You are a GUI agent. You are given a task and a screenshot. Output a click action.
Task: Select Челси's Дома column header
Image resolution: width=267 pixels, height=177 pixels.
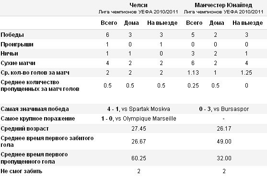click(x=131, y=23)
